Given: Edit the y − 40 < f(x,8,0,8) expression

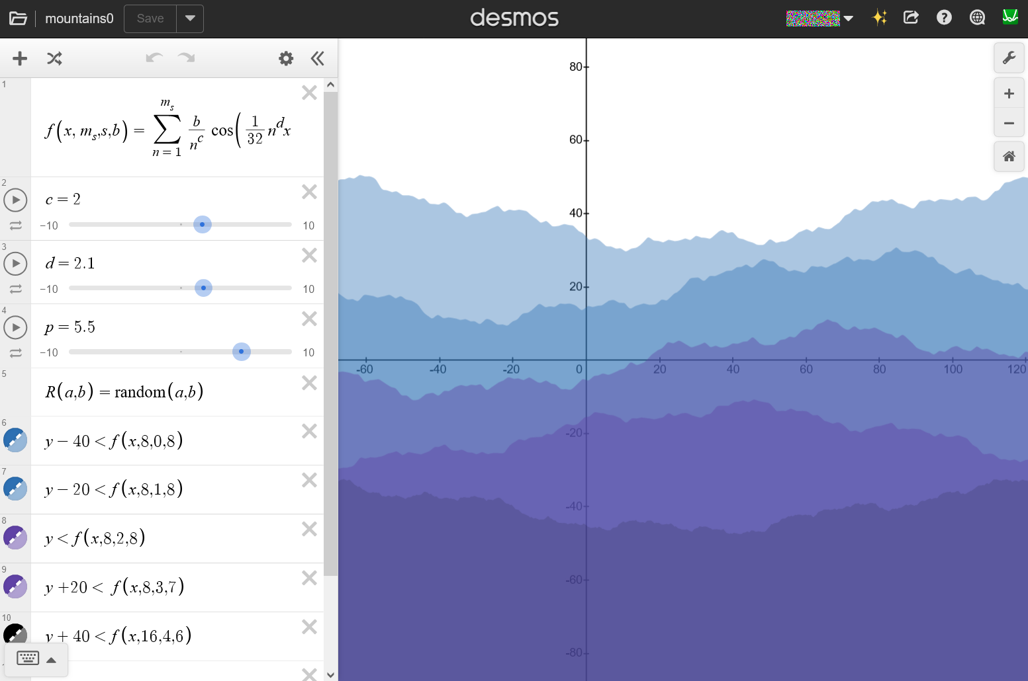Looking at the screenshot, I should click(x=114, y=441).
